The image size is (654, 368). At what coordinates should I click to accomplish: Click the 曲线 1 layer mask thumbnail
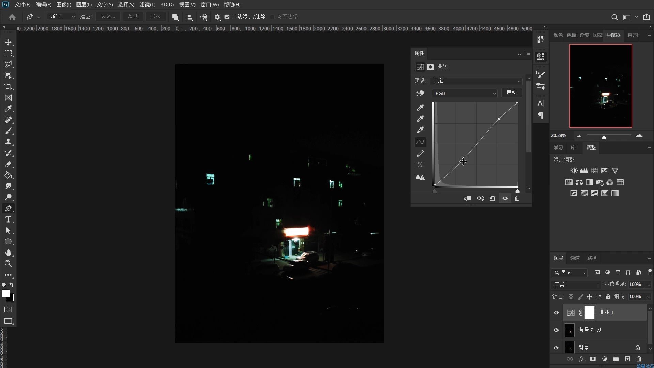pos(590,313)
